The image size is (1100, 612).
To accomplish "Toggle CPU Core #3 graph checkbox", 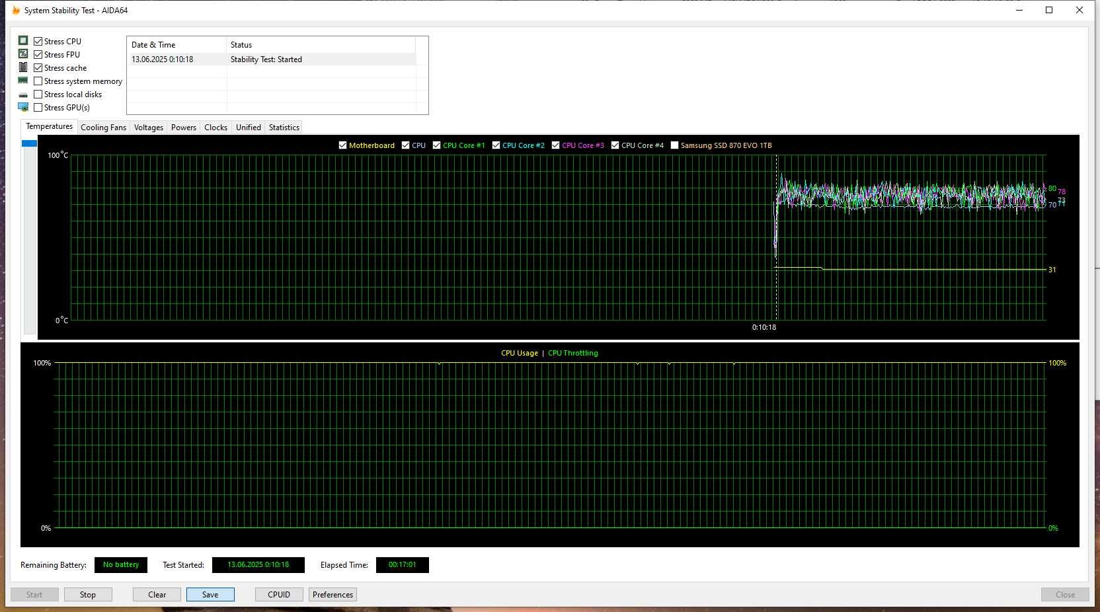I will click(x=555, y=145).
